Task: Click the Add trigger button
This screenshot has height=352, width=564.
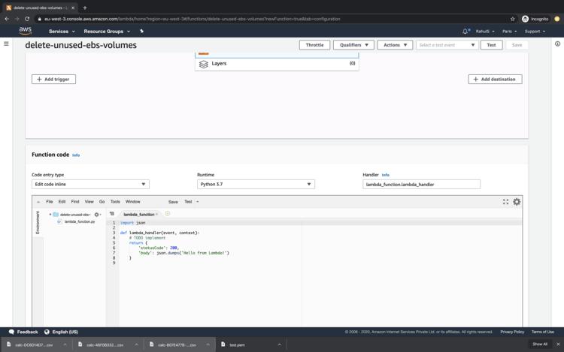Action: (53, 79)
